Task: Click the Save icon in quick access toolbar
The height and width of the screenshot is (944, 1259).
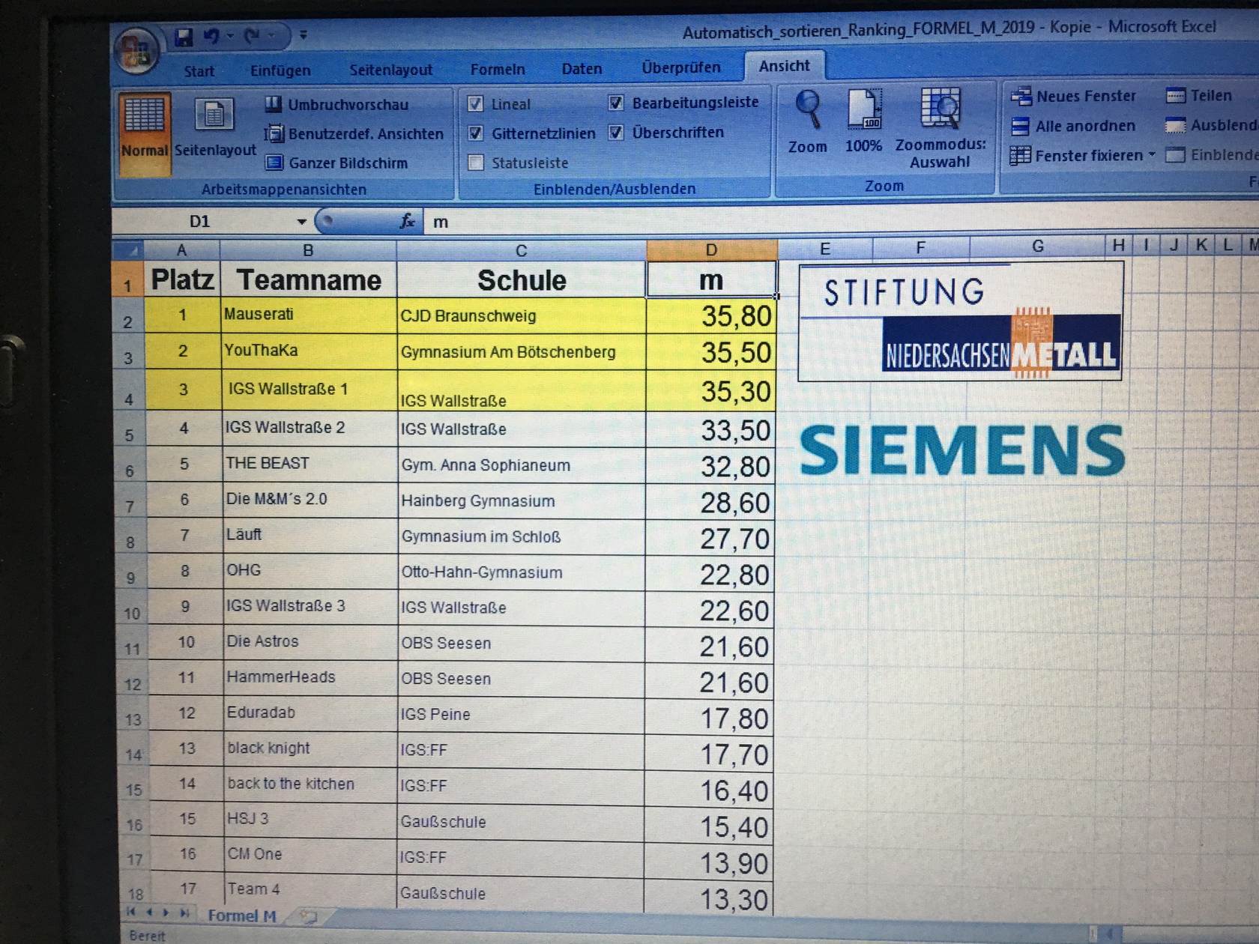Action: click(184, 37)
